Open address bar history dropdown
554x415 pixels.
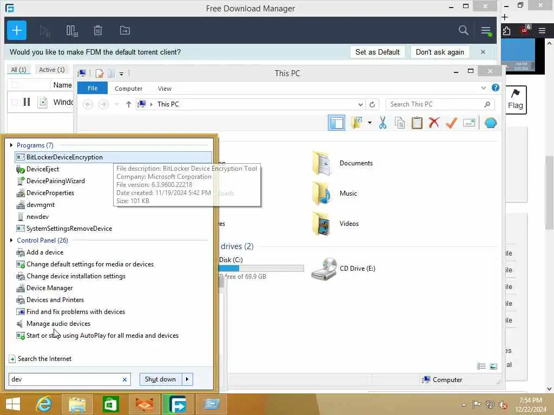(x=360, y=104)
